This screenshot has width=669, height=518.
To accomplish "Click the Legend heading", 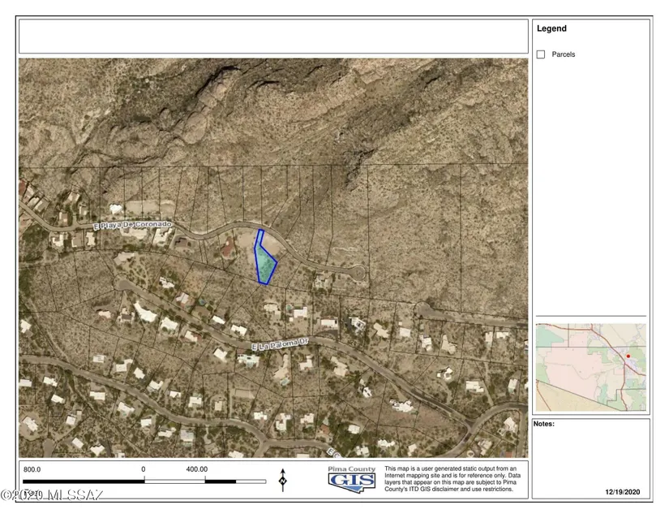I will [551, 28].
